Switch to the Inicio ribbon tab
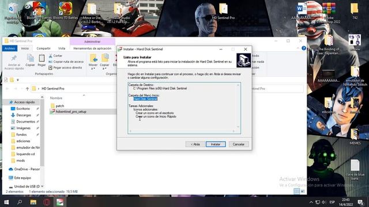This screenshot has width=369, height=207. point(25,48)
